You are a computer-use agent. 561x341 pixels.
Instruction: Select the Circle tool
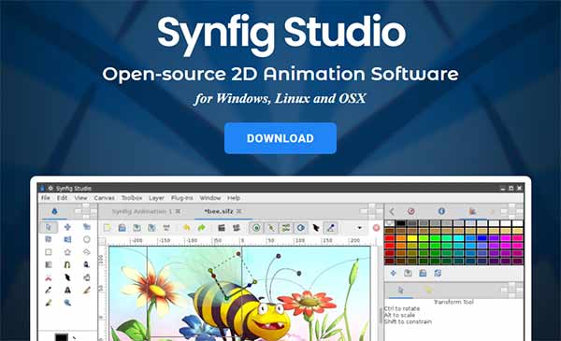point(87,239)
